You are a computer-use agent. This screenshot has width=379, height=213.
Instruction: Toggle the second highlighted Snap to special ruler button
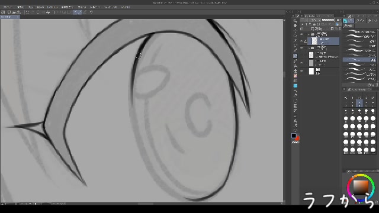click(x=79, y=12)
